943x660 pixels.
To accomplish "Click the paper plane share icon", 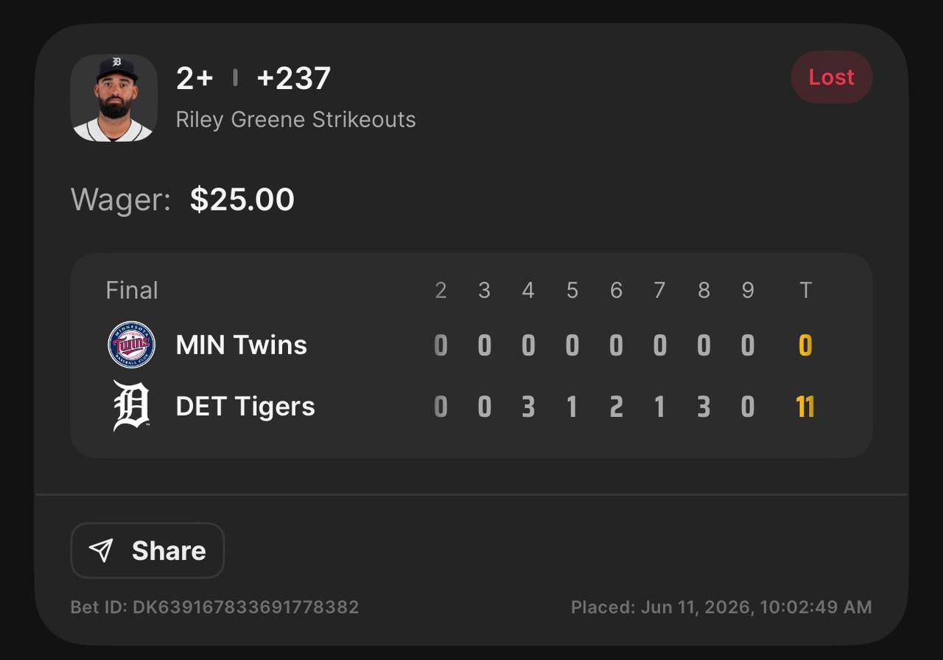I will click(101, 550).
